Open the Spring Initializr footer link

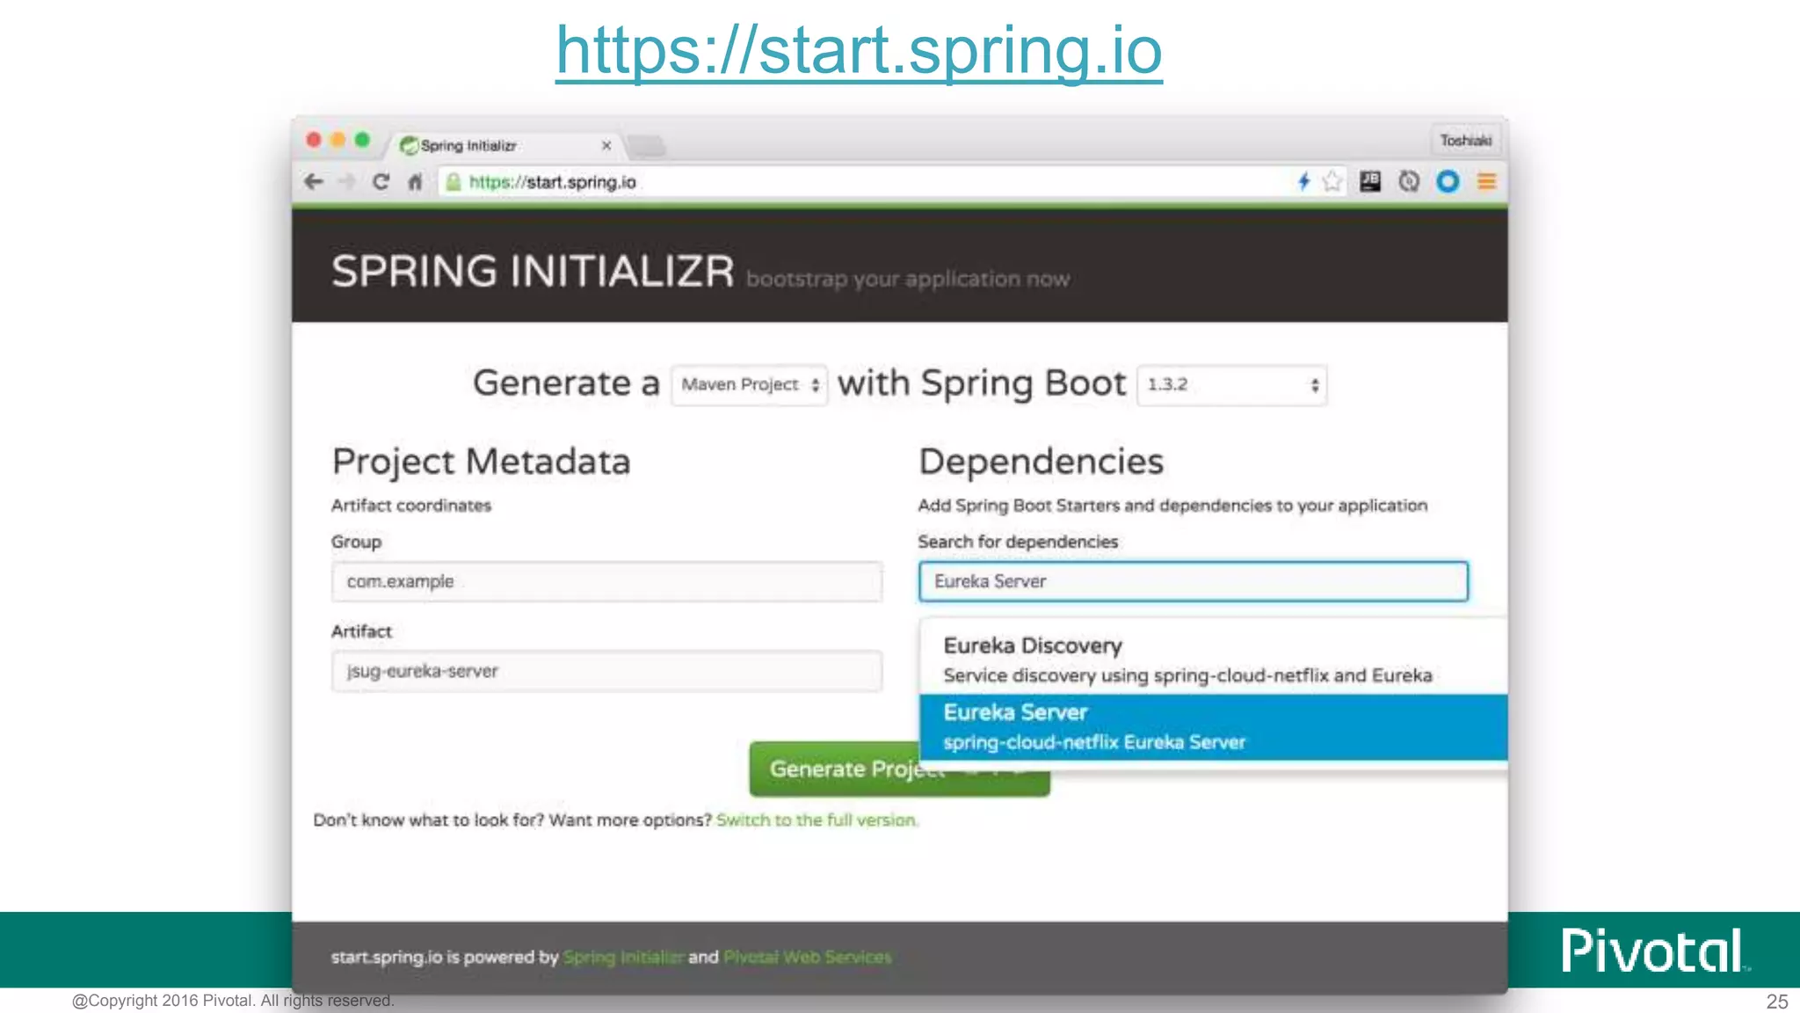point(622,957)
